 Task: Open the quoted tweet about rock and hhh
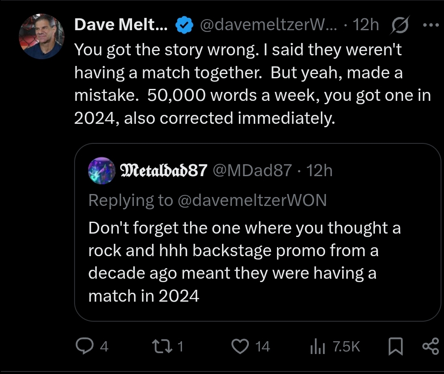pyautogui.click(x=245, y=261)
